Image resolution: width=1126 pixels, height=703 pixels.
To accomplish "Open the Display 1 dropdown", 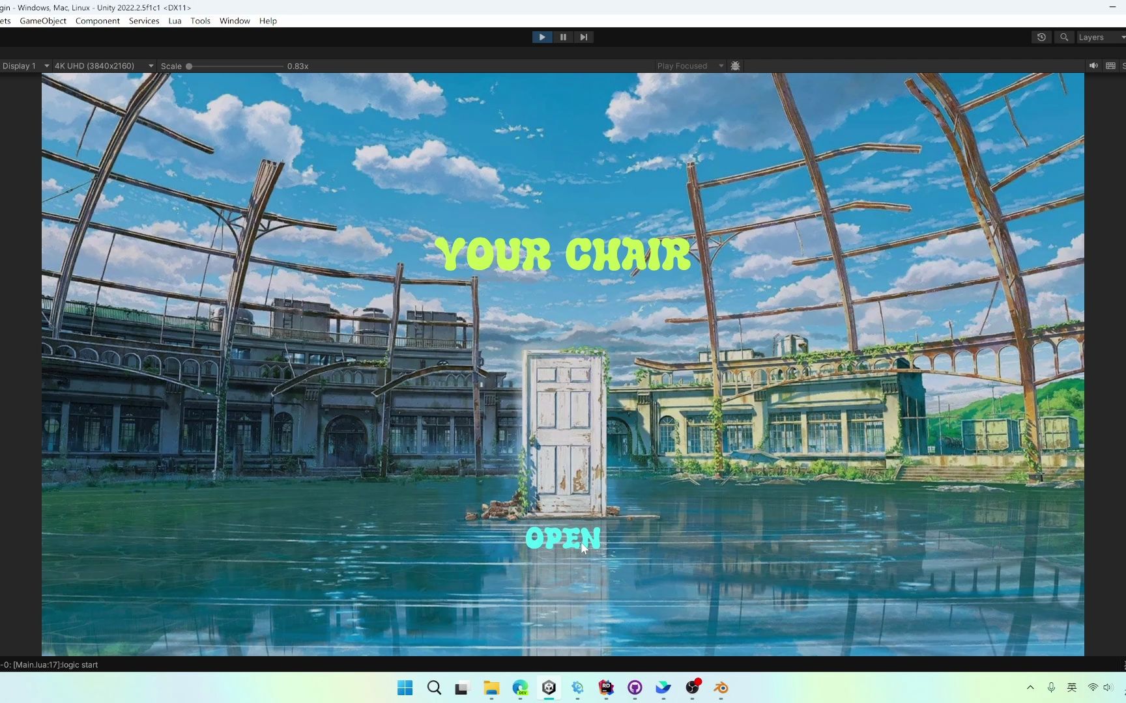I will click(x=25, y=66).
